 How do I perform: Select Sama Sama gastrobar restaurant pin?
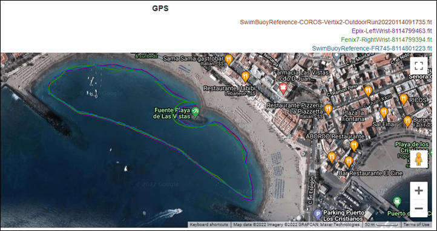(x=229, y=59)
